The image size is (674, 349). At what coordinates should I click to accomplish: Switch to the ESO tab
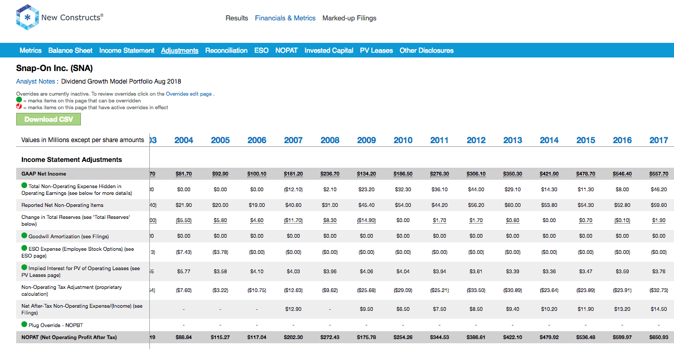(x=262, y=51)
